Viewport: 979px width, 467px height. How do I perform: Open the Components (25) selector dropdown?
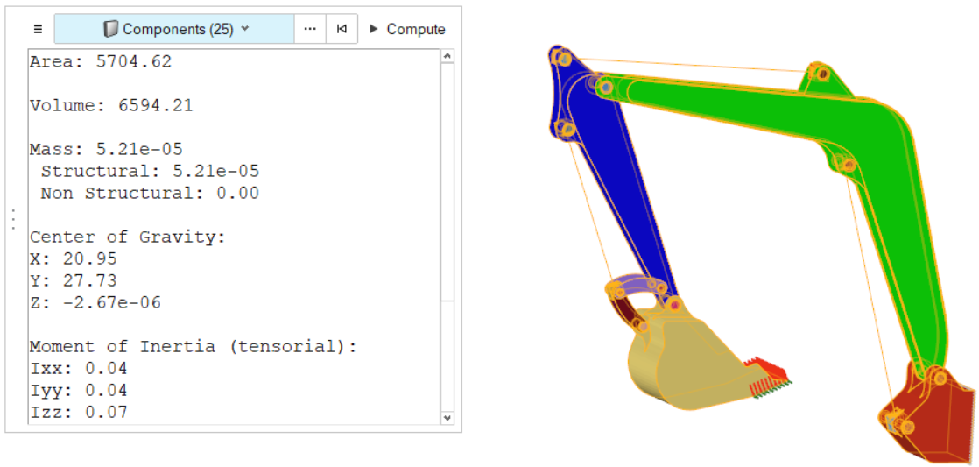[x=174, y=29]
